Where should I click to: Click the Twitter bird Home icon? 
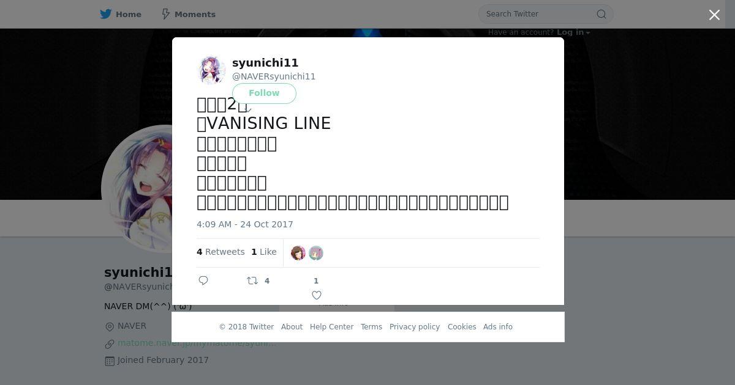pyautogui.click(x=106, y=14)
